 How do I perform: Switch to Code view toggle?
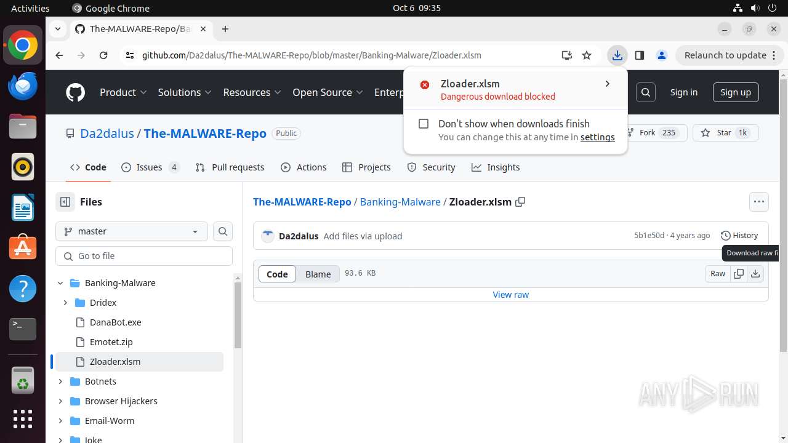click(277, 274)
